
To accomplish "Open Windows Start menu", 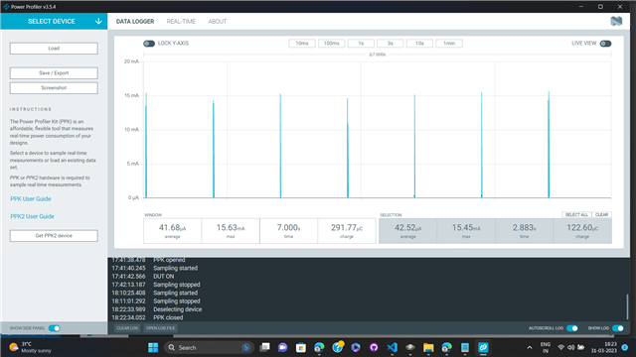I will [153, 348].
